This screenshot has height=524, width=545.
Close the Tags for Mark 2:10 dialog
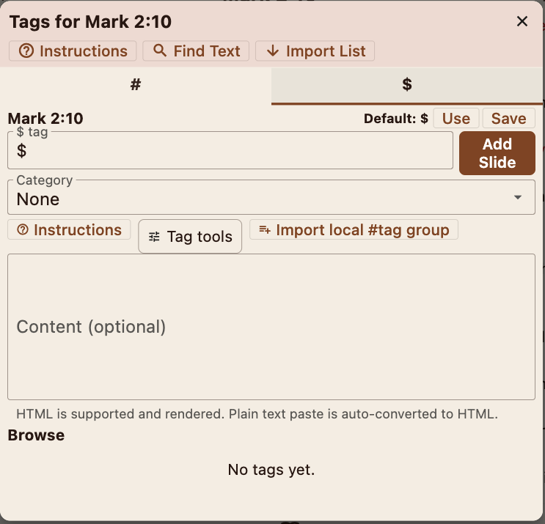tap(522, 21)
